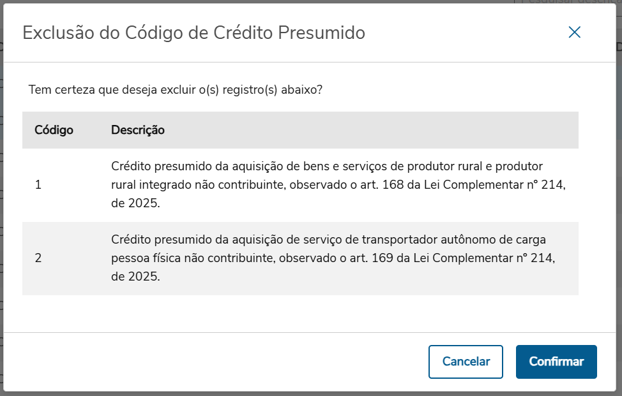Click the dialog title Exclusão do Código de Crédito Presumido

[x=193, y=33]
